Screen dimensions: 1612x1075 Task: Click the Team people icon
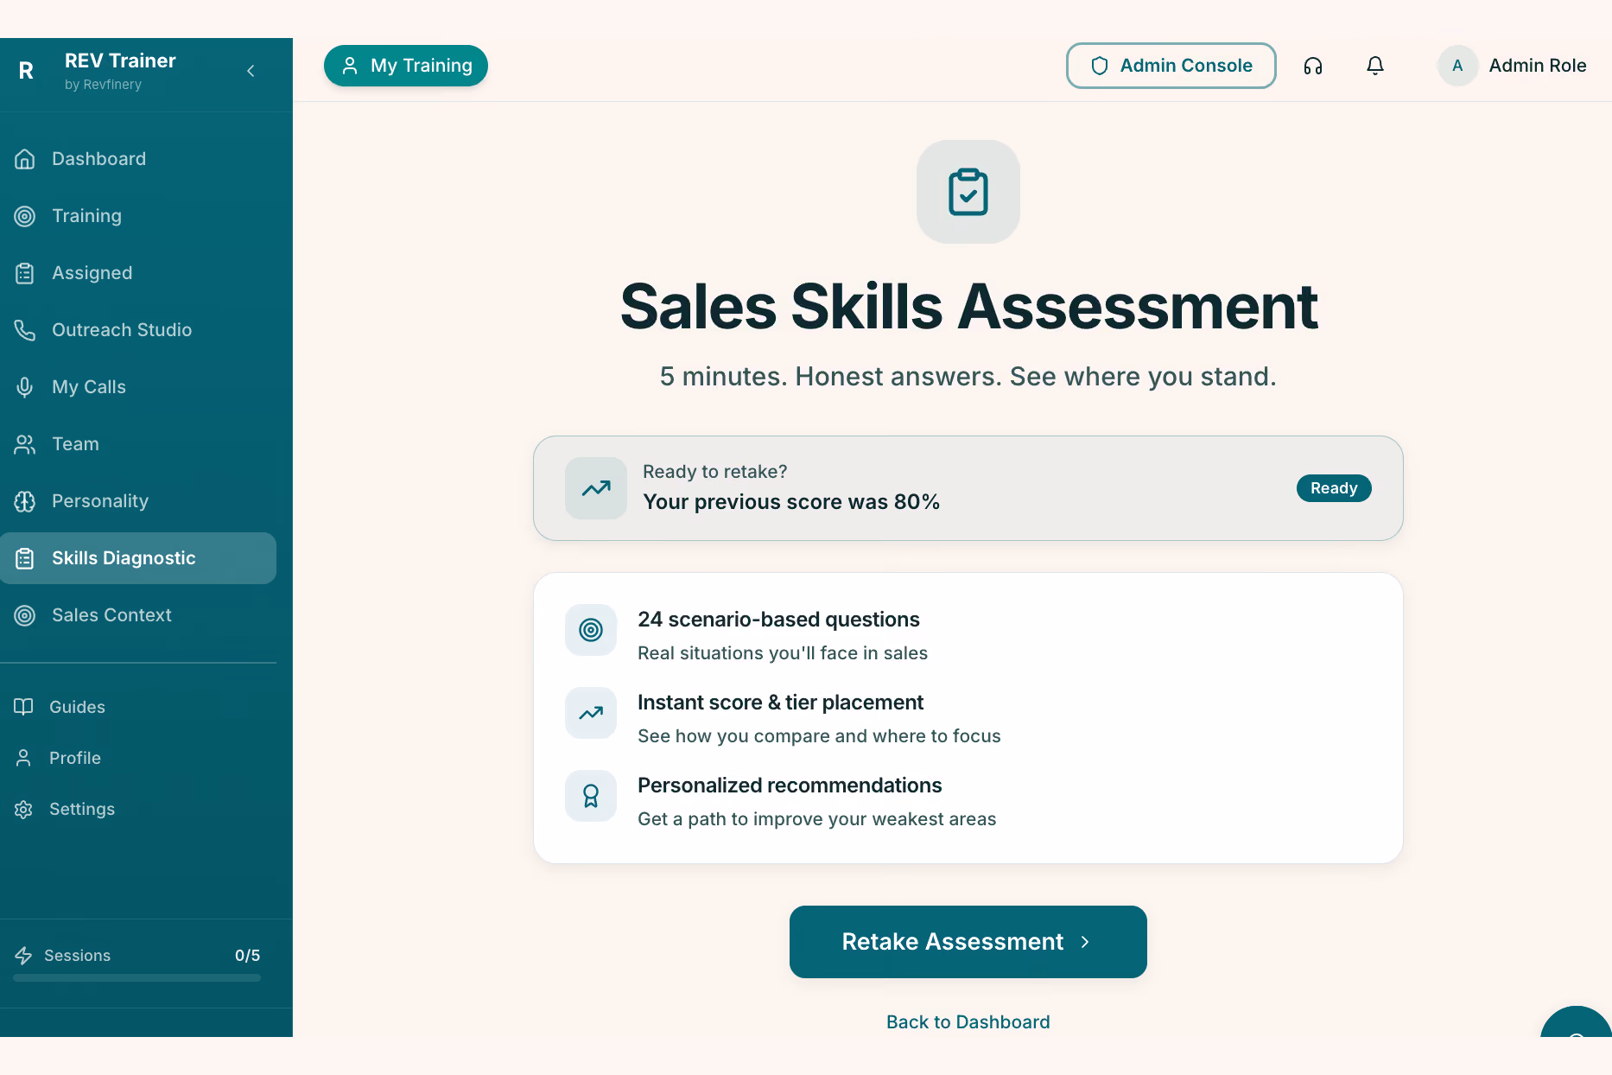pos(25,444)
